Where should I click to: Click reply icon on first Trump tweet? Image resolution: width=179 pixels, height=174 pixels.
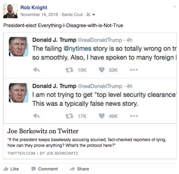pyautogui.click(x=36, y=70)
